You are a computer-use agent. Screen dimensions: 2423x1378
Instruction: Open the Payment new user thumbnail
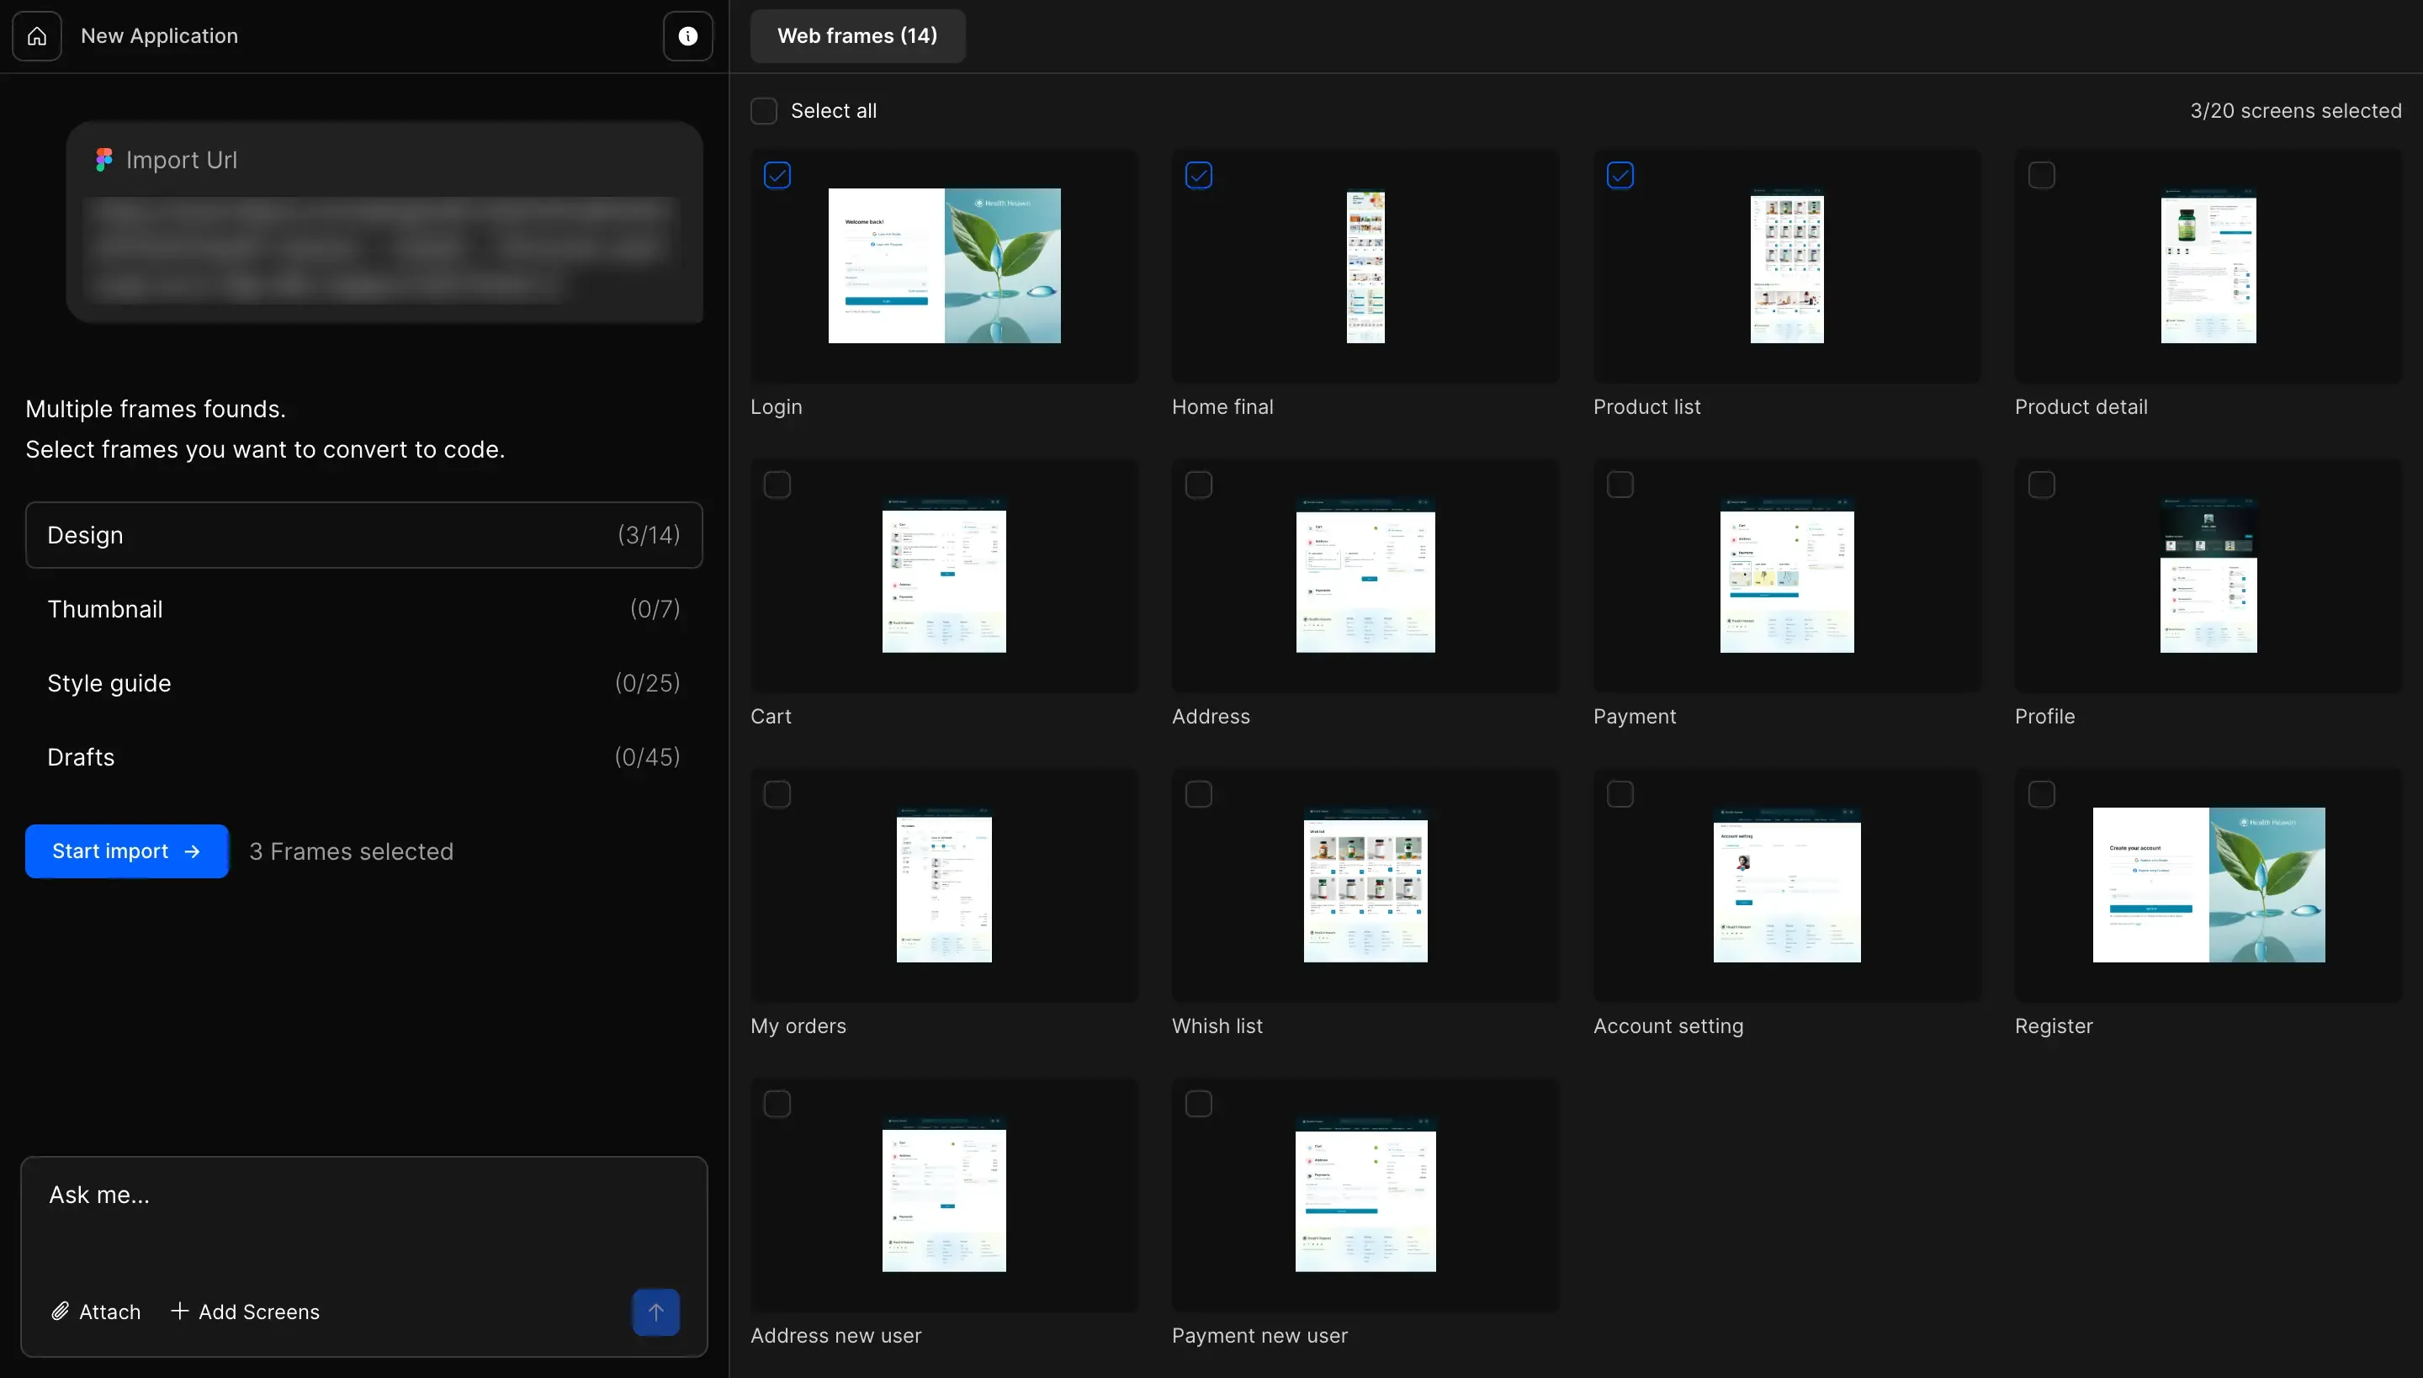1365,1194
